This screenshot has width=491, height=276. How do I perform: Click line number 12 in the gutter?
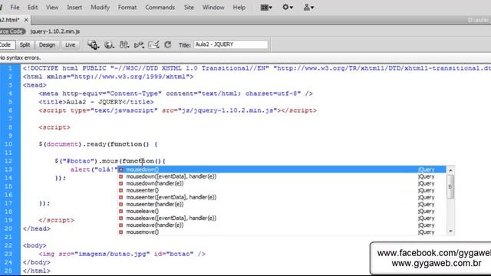[x=8, y=161]
